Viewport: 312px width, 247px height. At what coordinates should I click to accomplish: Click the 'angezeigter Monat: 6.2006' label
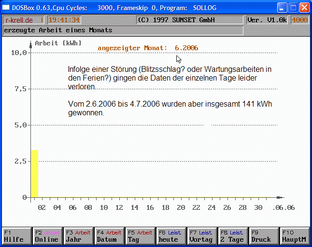click(x=148, y=48)
